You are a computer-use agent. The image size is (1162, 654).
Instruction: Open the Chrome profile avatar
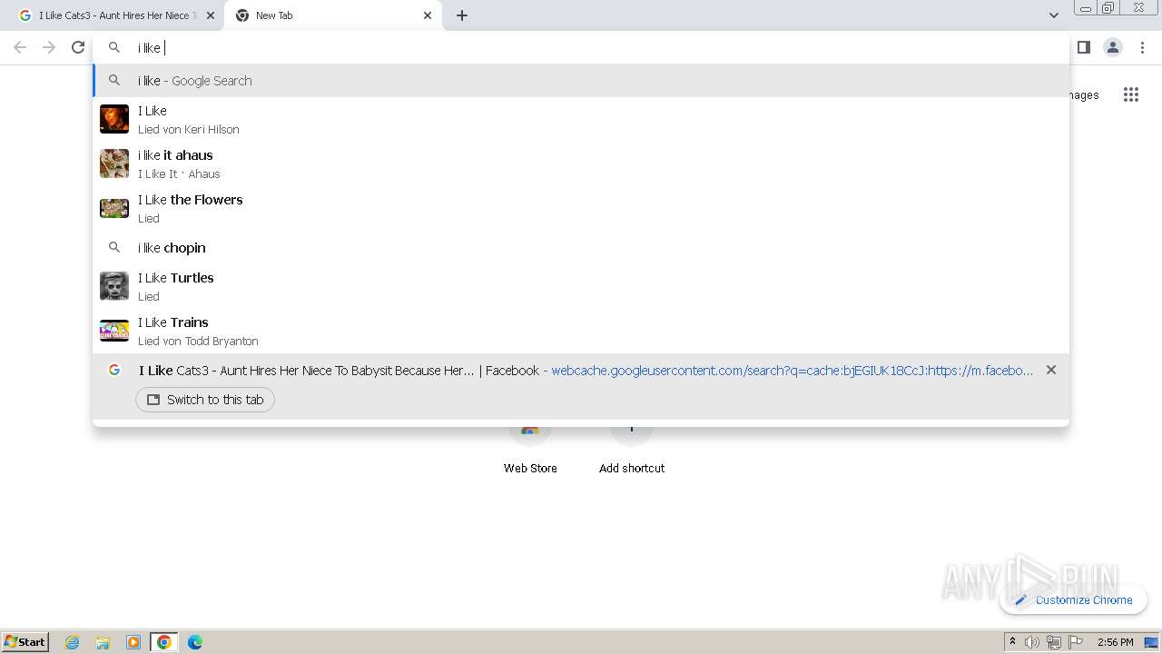(x=1113, y=47)
